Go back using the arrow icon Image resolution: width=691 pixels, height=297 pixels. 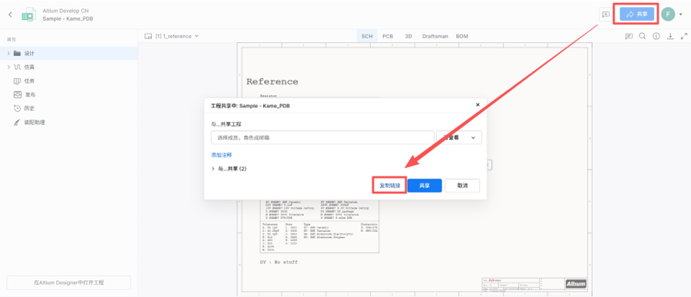coord(11,15)
